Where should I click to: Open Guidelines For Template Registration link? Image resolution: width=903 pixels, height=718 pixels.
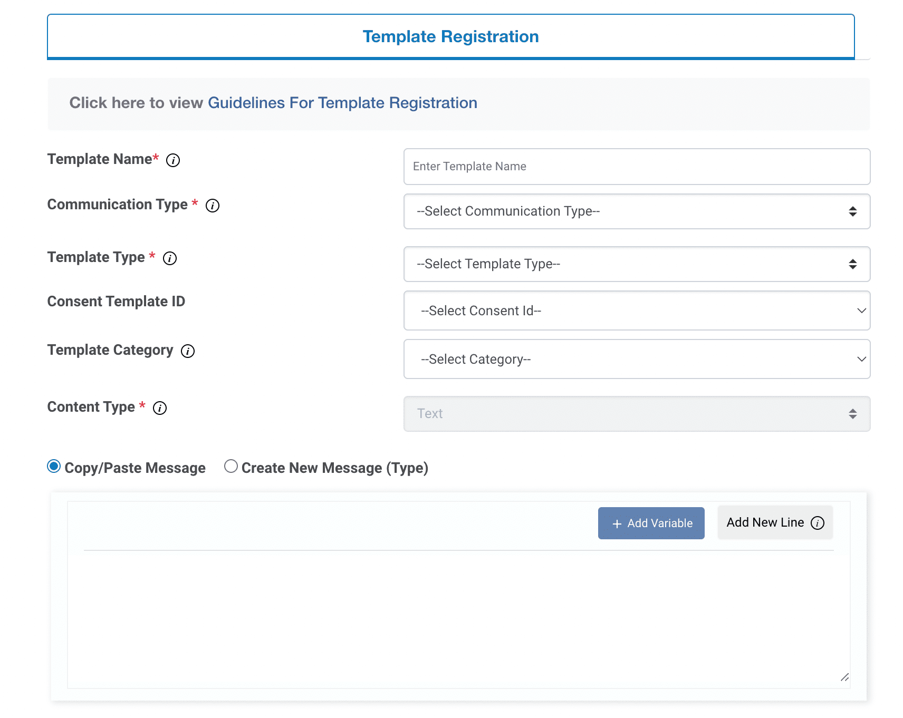coord(342,103)
